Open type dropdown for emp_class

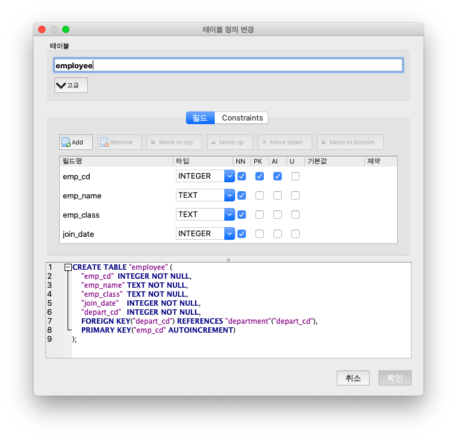coord(230,215)
